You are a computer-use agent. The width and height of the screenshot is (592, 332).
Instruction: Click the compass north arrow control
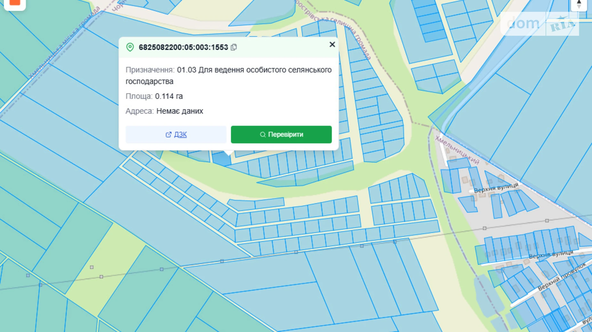click(x=579, y=4)
